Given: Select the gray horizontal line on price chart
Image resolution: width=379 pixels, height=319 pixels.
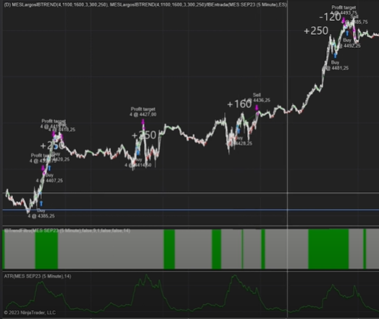Looking at the screenshot, I should point(191,193).
